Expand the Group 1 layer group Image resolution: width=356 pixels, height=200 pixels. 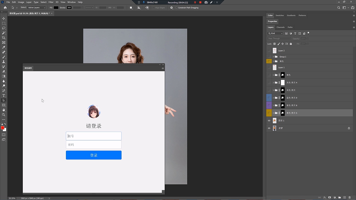click(x=273, y=56)
